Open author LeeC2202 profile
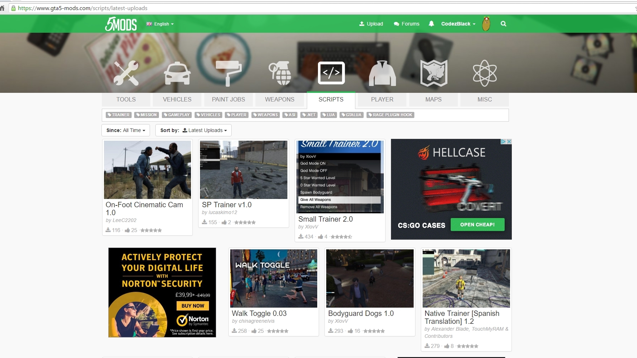The width and height of the screenshot is (637, 358). click(x=124, y=221)
